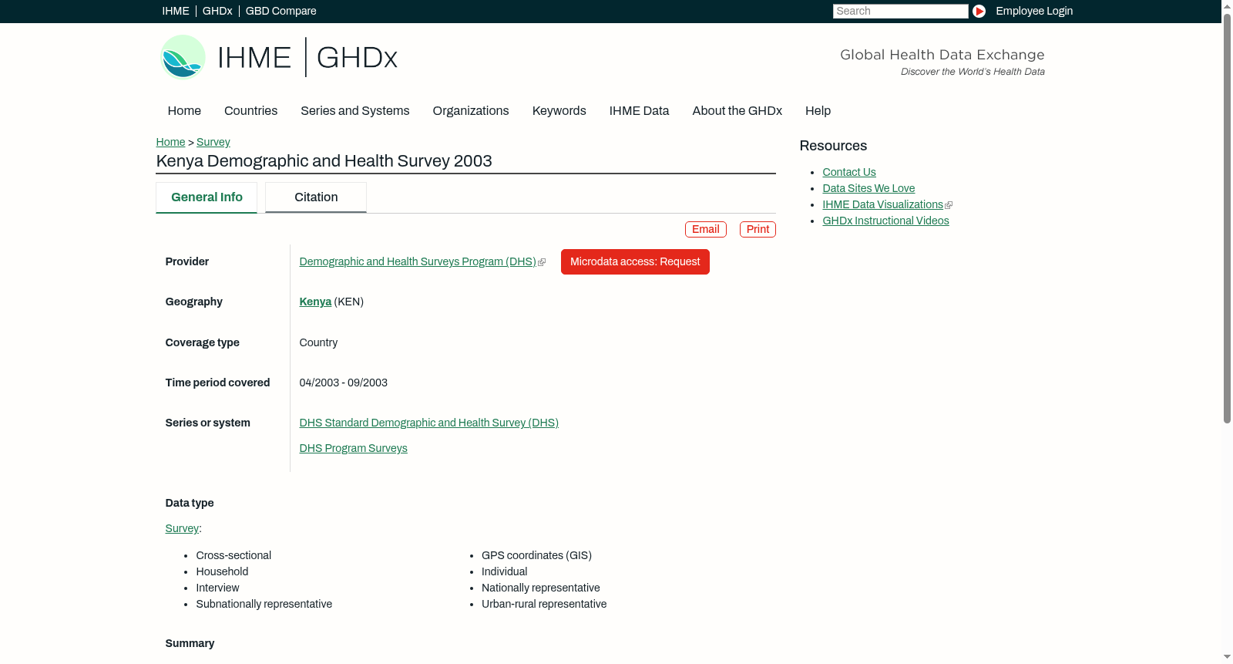Click Global Health Data Exchange tagline heading
Screen dimensions: 1233x664
click(942, 55)
